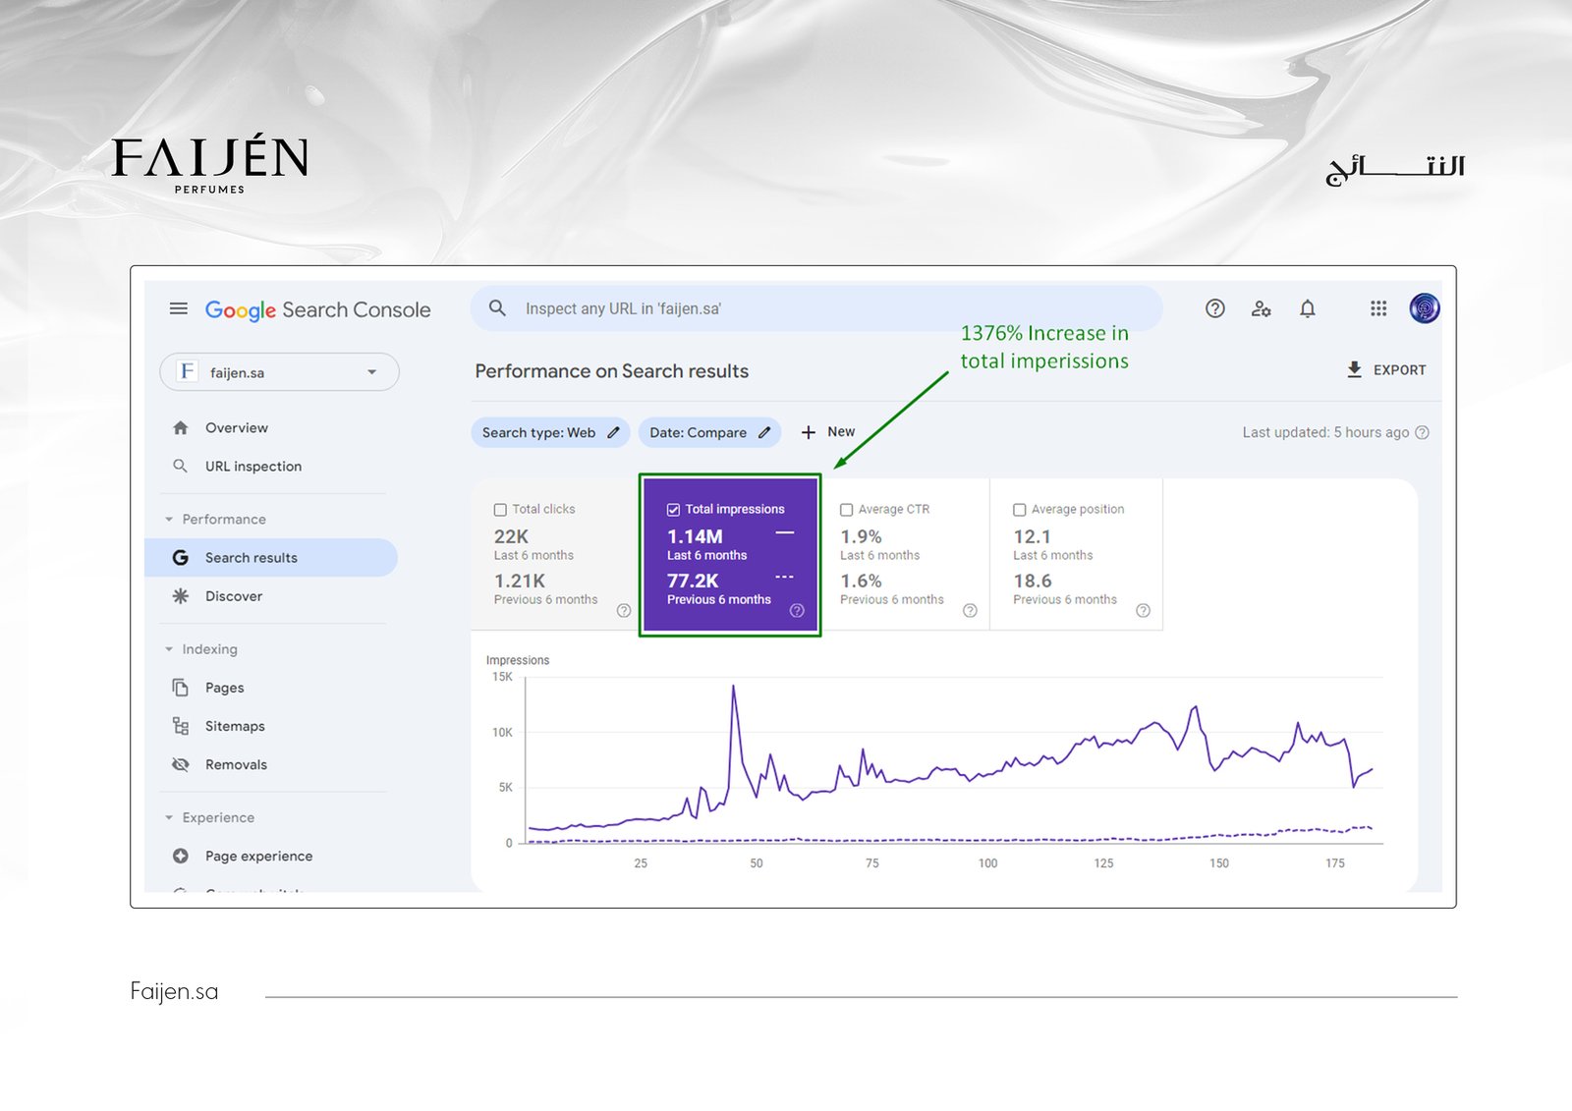The height and width of the screenshot is (1111, 1572).
Task: Open help icon beside Last updated
Action: [1422, 432]
